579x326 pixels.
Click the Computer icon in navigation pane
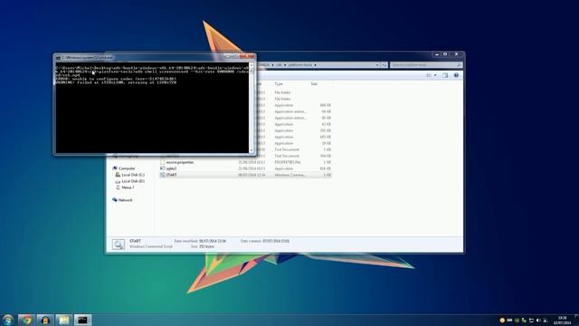coord(115,168)
